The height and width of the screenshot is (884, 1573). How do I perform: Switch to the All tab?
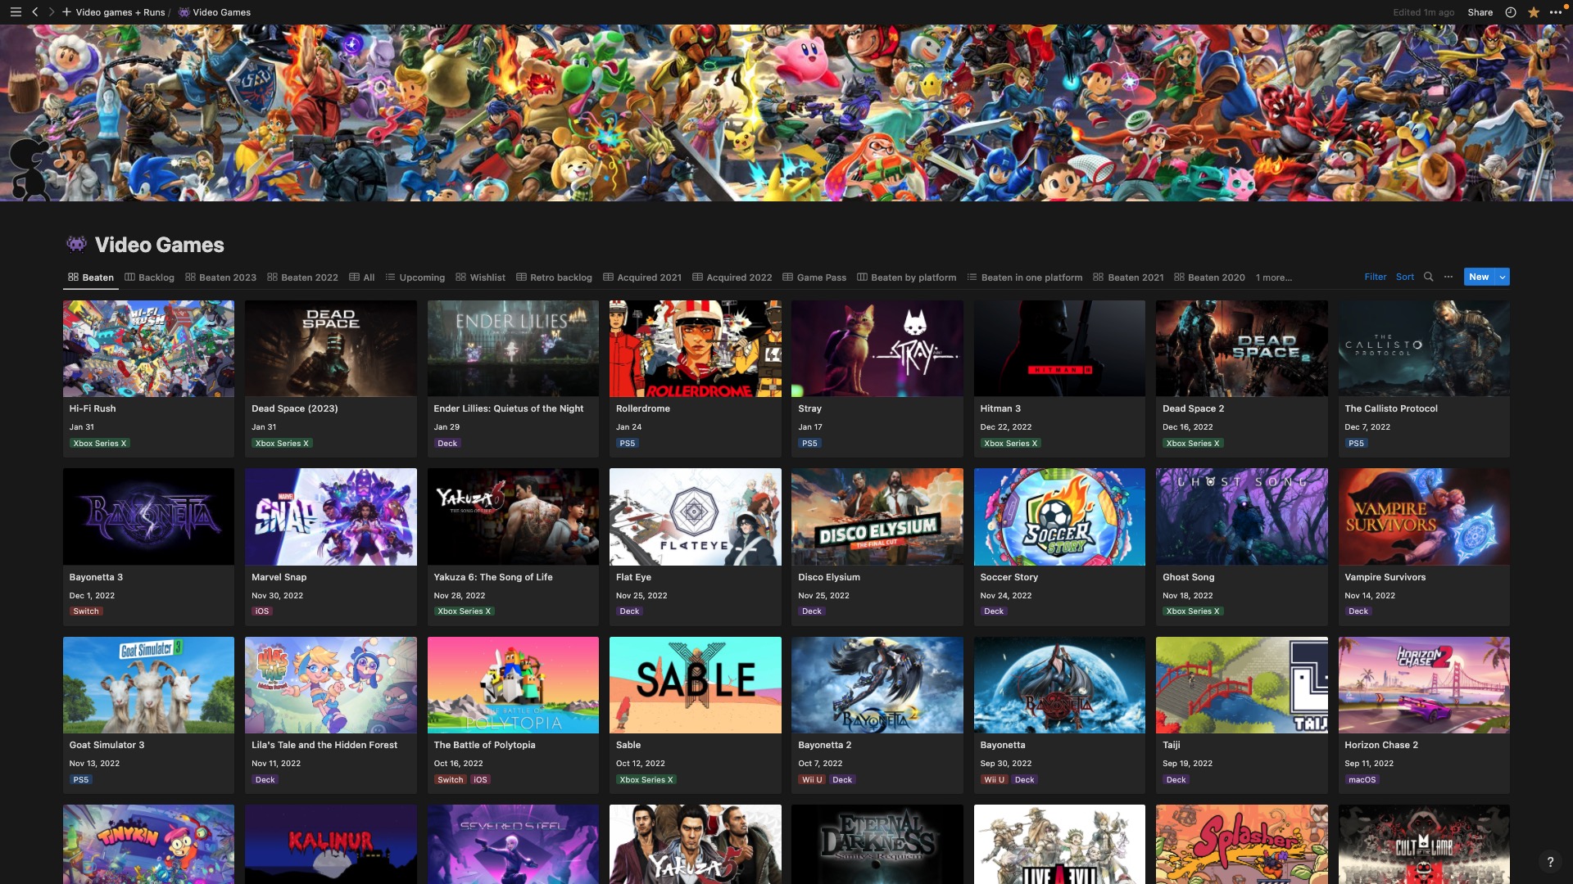click(361, 277)
